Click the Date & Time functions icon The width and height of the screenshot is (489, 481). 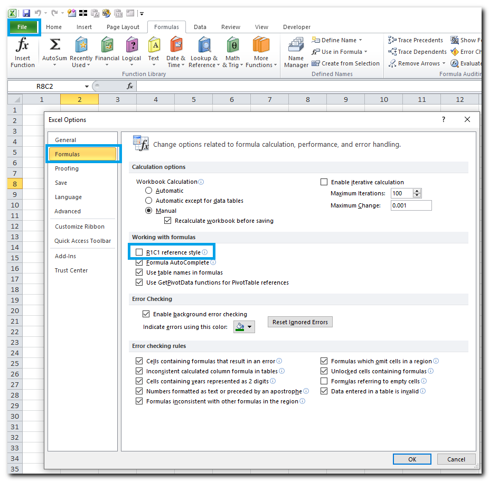tap(176, 45)
